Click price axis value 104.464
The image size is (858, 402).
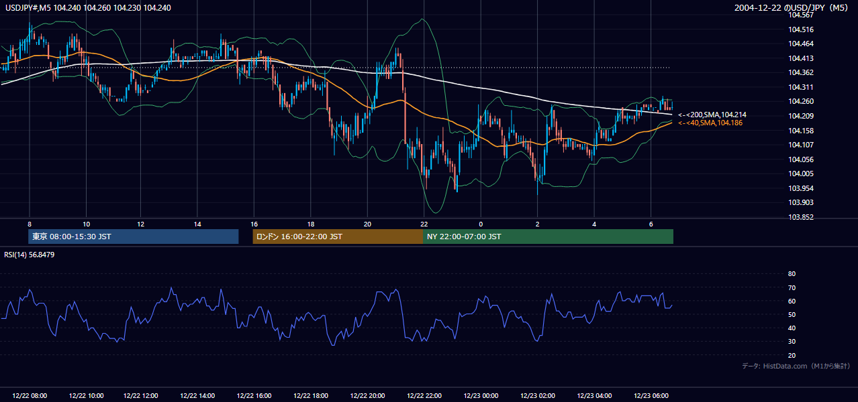(x=802, y=44)
